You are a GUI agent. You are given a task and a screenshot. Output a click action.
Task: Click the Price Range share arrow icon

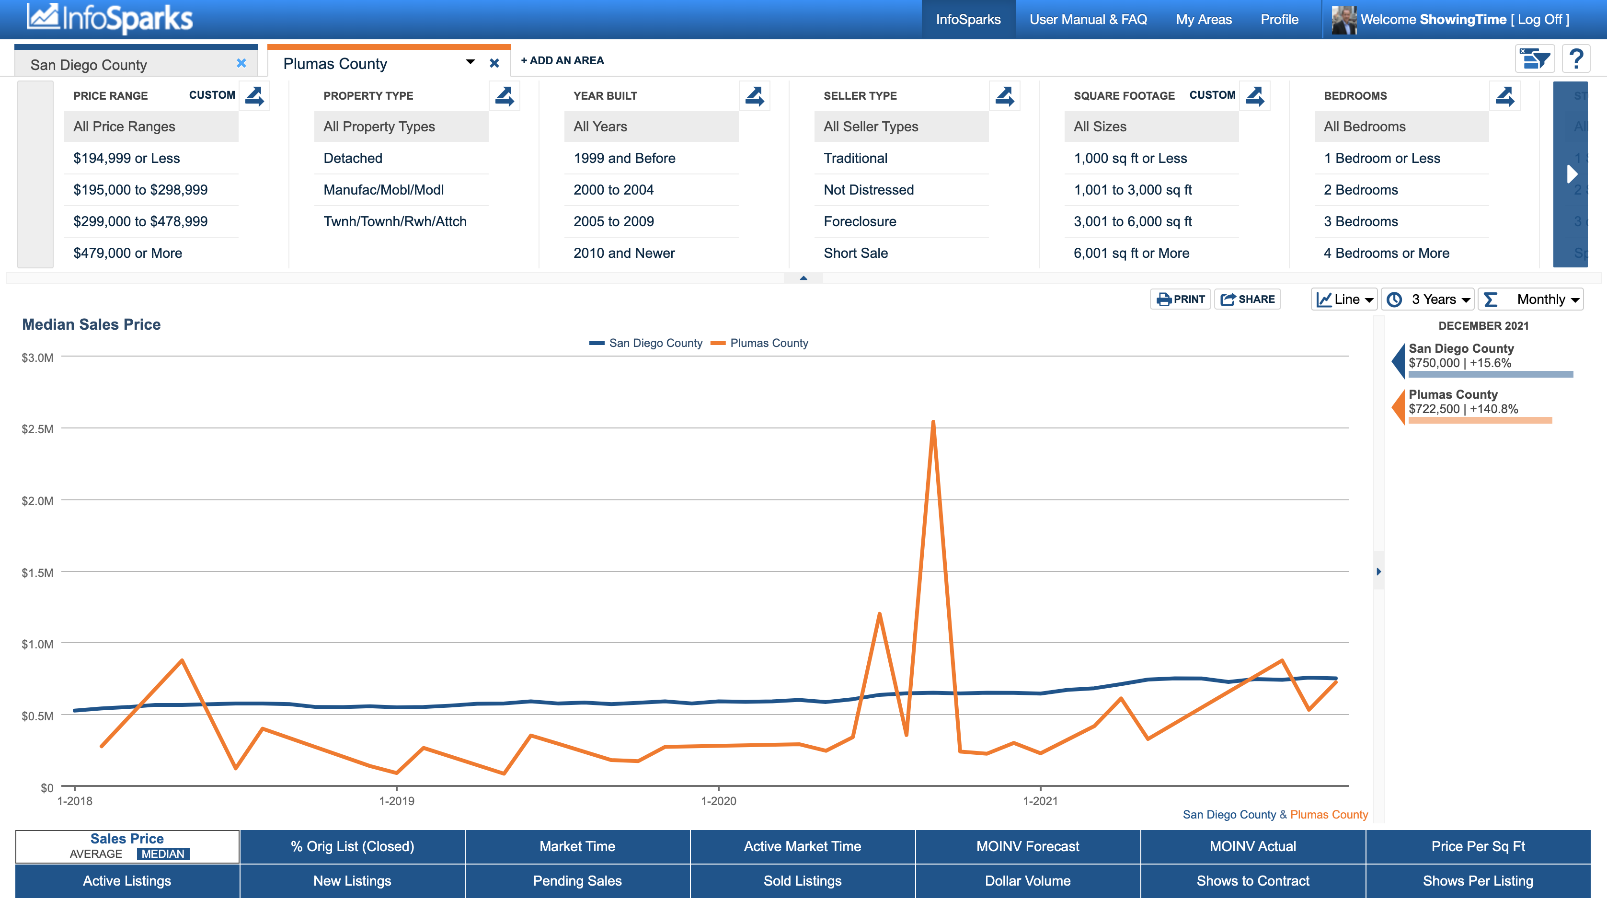click(254, 95)
